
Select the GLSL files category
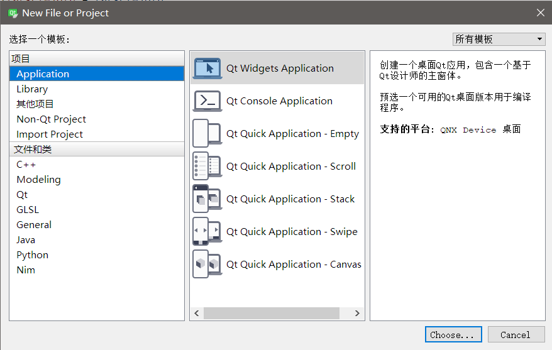(x=97, y=210)
